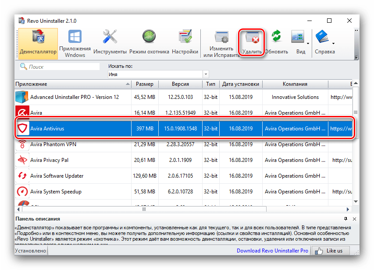Open the Искать по Имя combo box
Image resolution: width=374 pixels, height=270 pixels.
(158, 74)
